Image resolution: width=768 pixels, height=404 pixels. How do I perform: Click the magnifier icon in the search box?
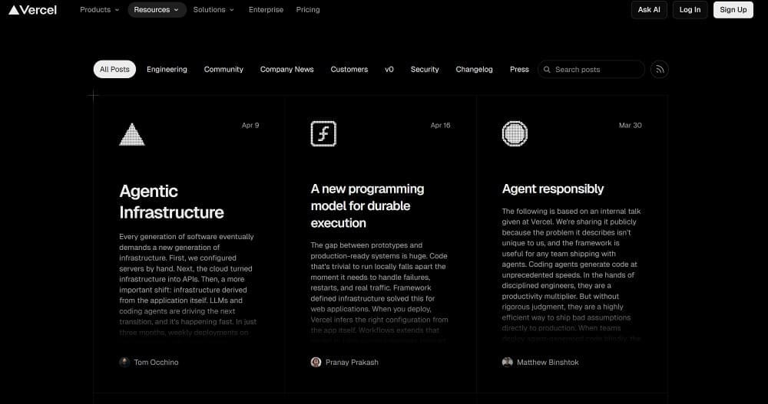tap(547, 70)
